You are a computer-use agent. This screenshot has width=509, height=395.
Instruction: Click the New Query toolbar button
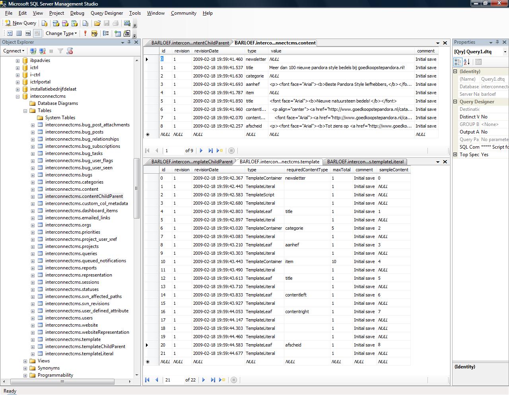point(20,23)
